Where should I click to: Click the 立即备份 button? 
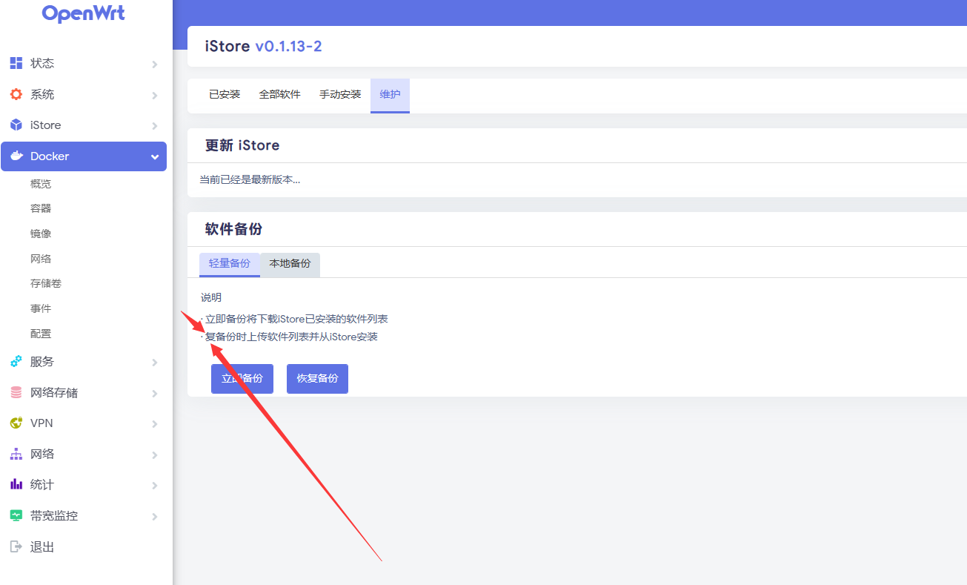point(242,378)
